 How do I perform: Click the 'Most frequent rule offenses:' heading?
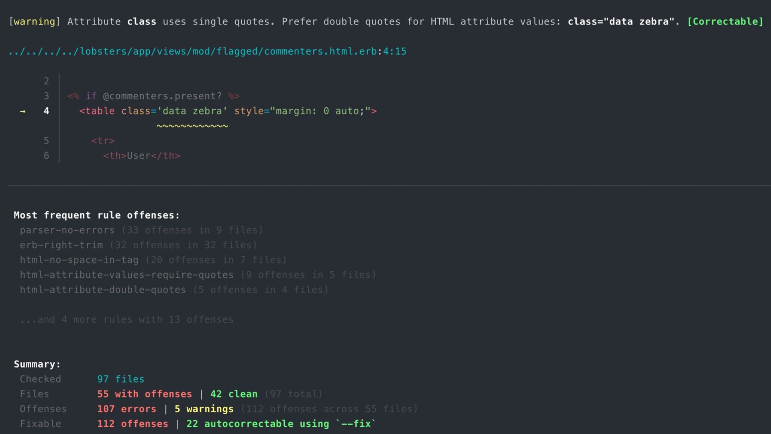(x=96, y=215)
